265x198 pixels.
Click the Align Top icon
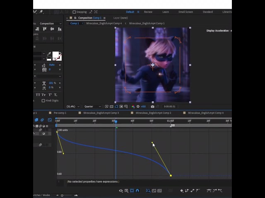pos(44,29)
